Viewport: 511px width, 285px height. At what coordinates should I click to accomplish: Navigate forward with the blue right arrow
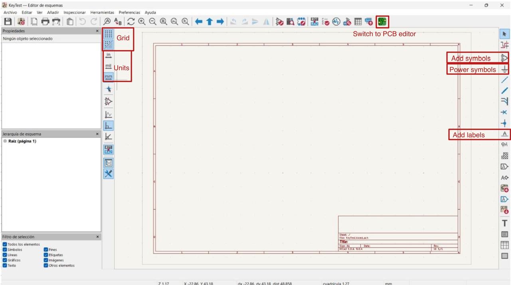point(220,21)
